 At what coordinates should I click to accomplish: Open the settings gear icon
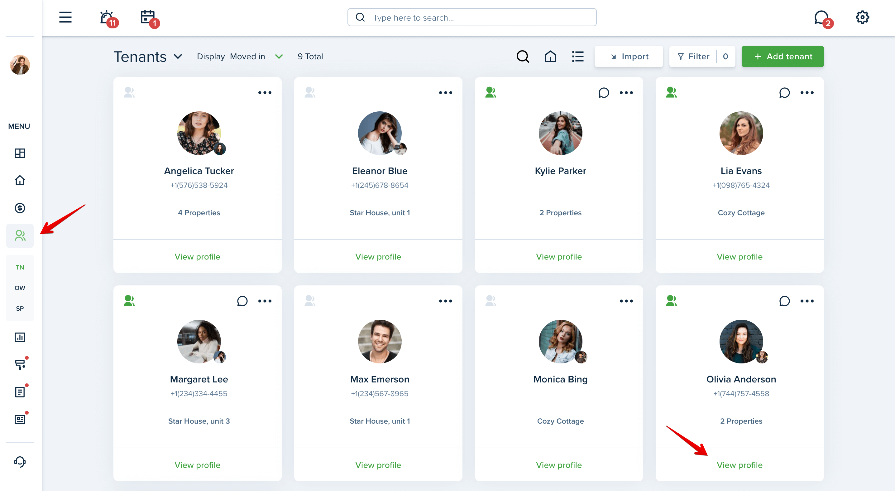point(862,17)
